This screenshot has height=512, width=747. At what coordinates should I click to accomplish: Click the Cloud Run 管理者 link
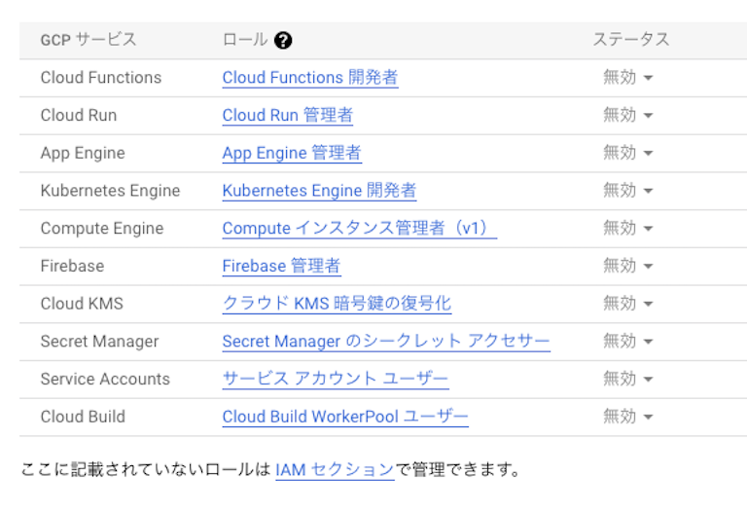[287, 115]
